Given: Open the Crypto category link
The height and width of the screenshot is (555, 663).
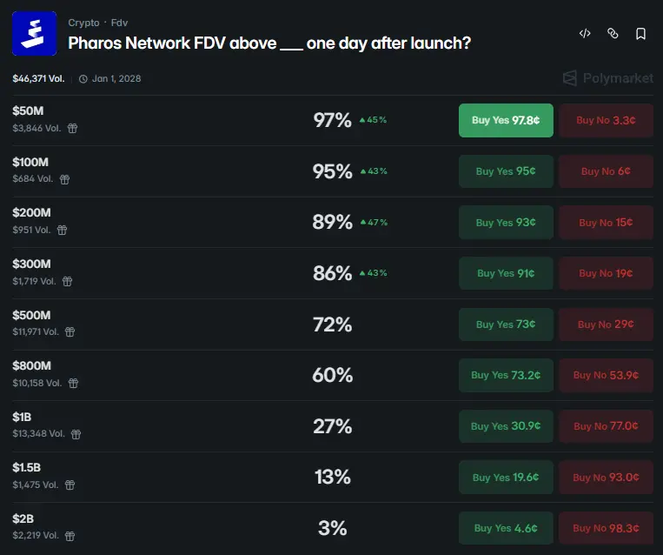Looking at the screenshot, I should click(83, 23).
